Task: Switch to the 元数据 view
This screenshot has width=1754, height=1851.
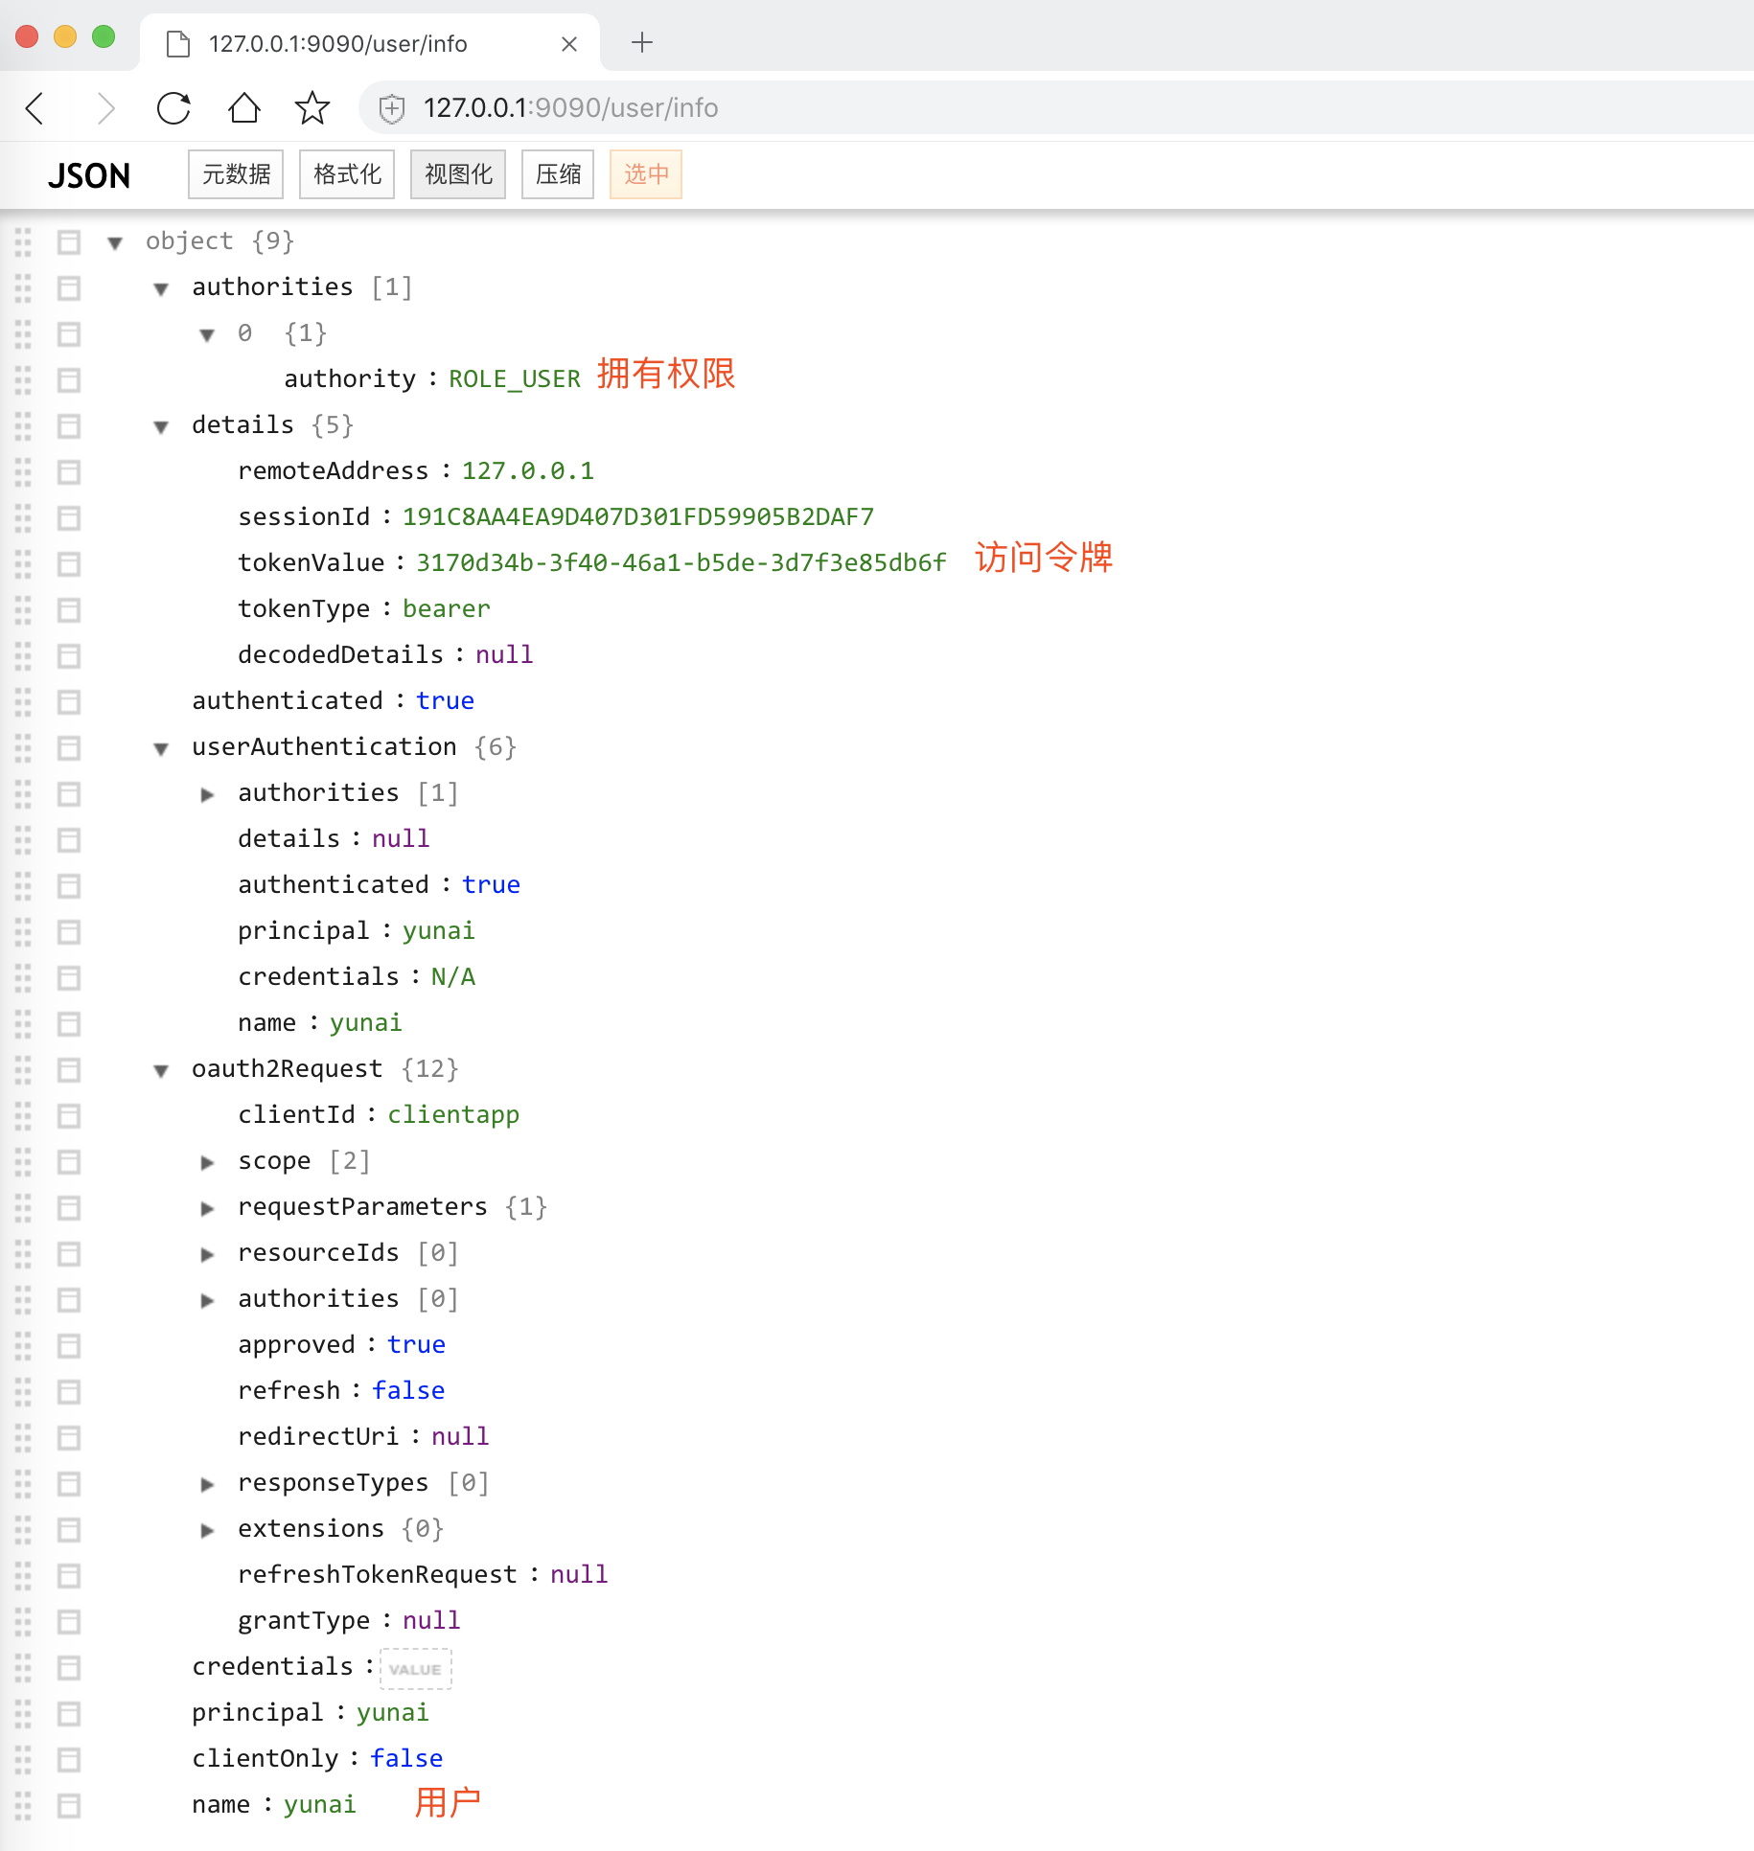Action: [x=236, y=174]
